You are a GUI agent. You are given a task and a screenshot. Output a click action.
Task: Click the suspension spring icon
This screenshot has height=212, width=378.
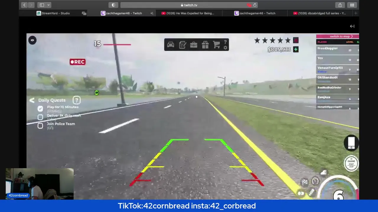(312, 193)
